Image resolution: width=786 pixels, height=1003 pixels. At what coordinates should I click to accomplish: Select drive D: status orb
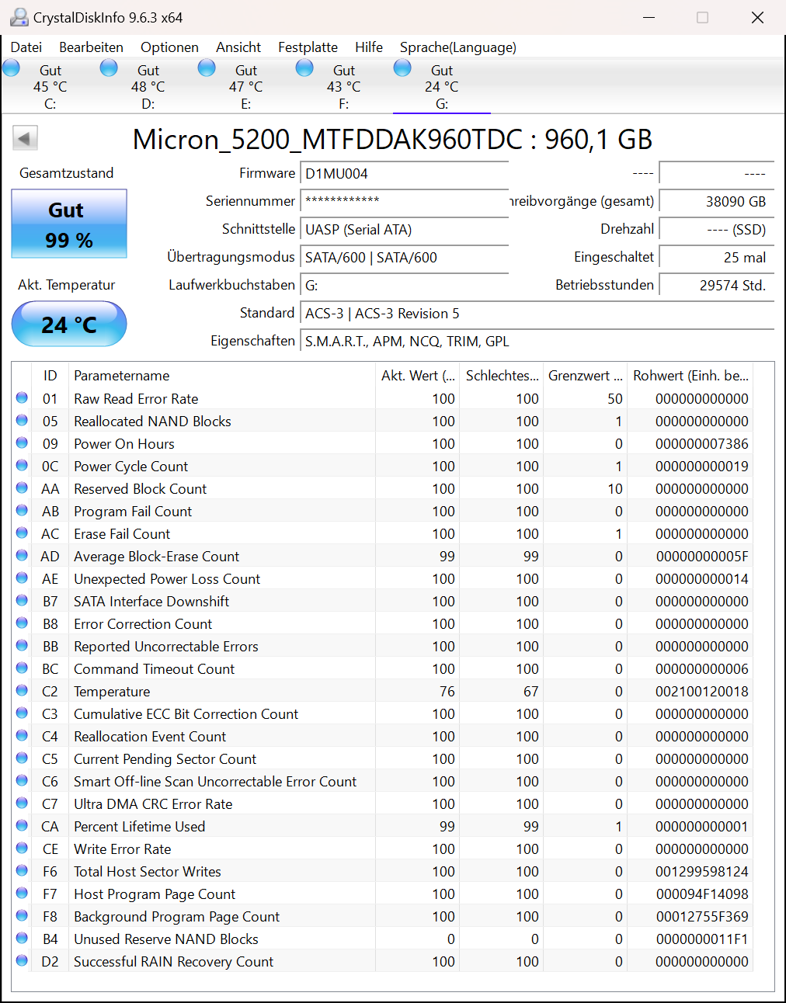tap(110, 68)
